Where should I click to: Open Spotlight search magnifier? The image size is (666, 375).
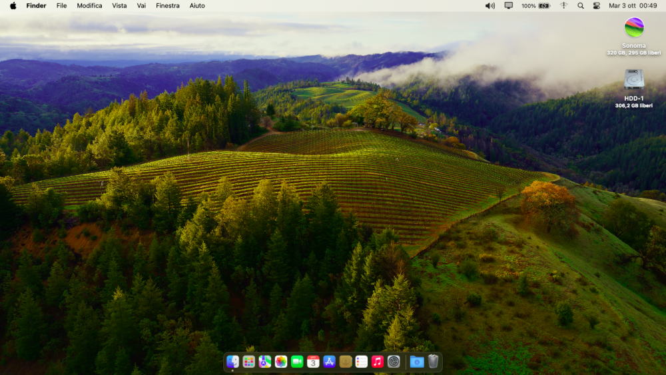click(x=581, y=5)
